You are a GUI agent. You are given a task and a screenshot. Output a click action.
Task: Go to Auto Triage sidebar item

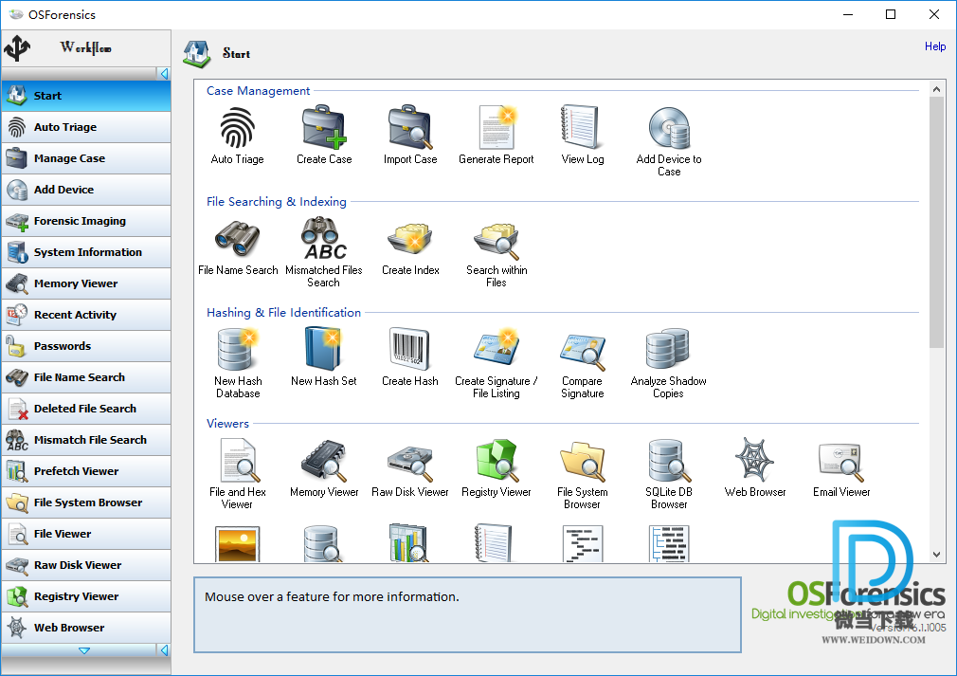pyautogui.click(x=86, y=127)
